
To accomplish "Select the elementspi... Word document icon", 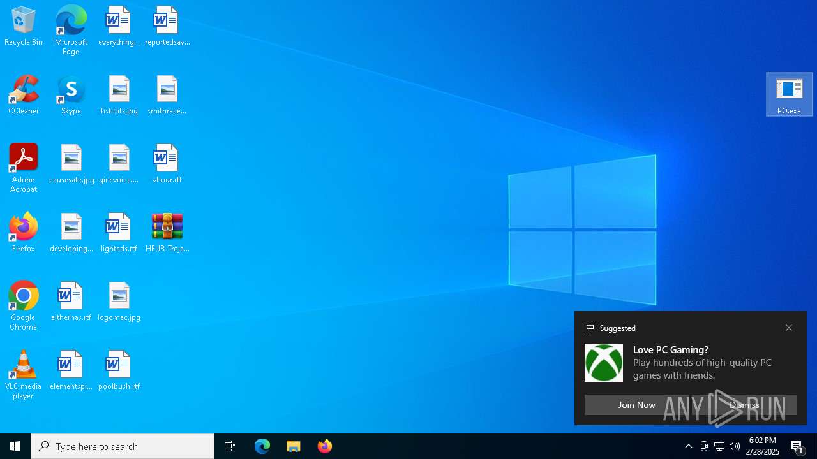I will (71, 371).
